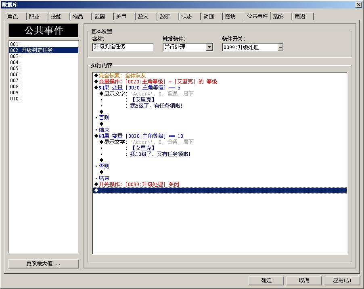The height and width of the screenshot is (289, 364).
Task: Open the 角色 tab
Action: pyautogui.click(x=15, y=17)
